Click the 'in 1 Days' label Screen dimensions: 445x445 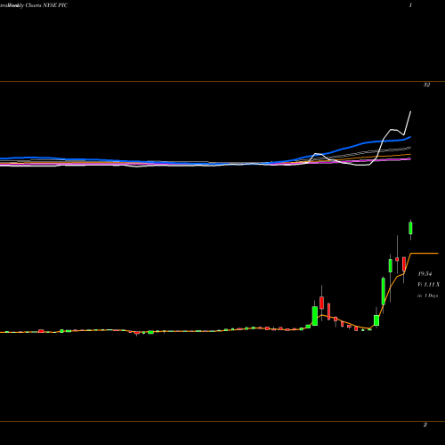coord(427,295)
